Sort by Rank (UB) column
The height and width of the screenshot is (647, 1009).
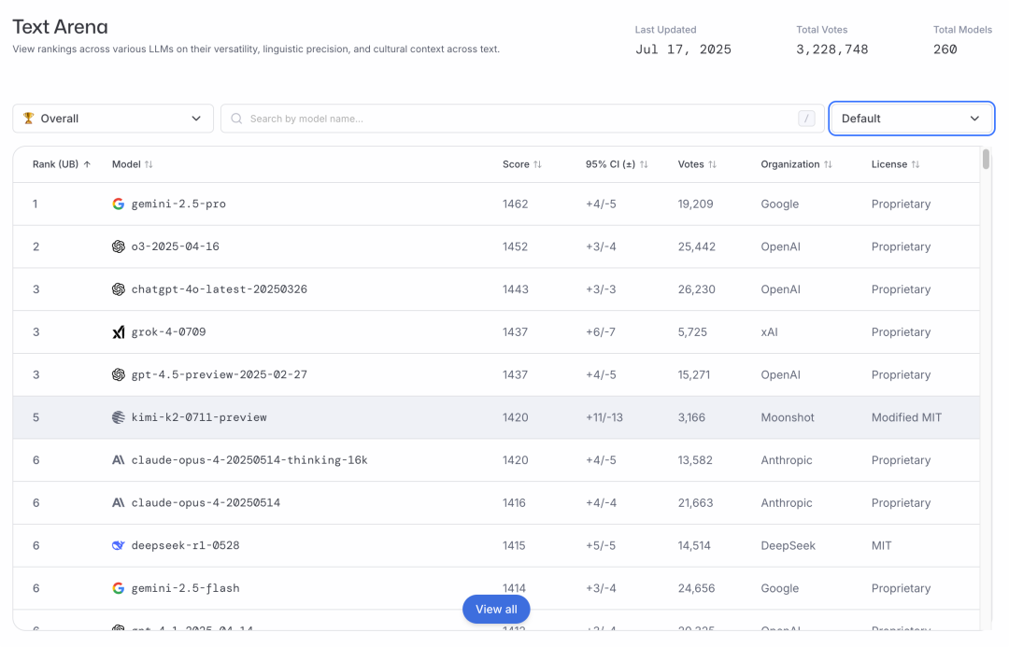tap(61, 164)
